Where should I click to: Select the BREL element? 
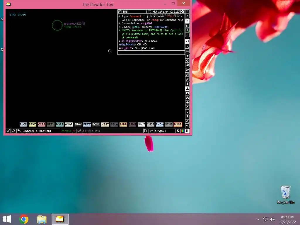50,124
